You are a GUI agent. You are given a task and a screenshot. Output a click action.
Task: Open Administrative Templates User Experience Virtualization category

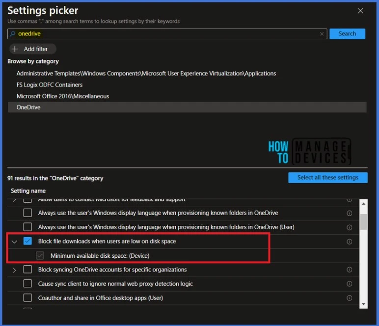pos(146,74)
